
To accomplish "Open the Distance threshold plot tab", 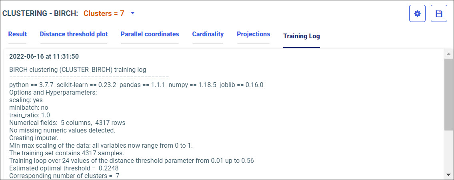I will (x=74, y=34).
